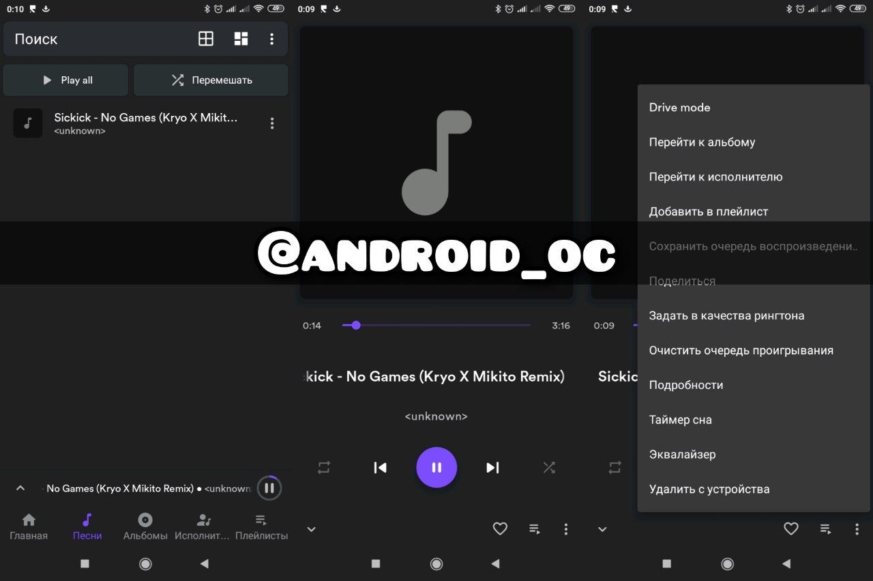
Task: Choose Удалить с устройства menu entry
Action: point(754,490)
